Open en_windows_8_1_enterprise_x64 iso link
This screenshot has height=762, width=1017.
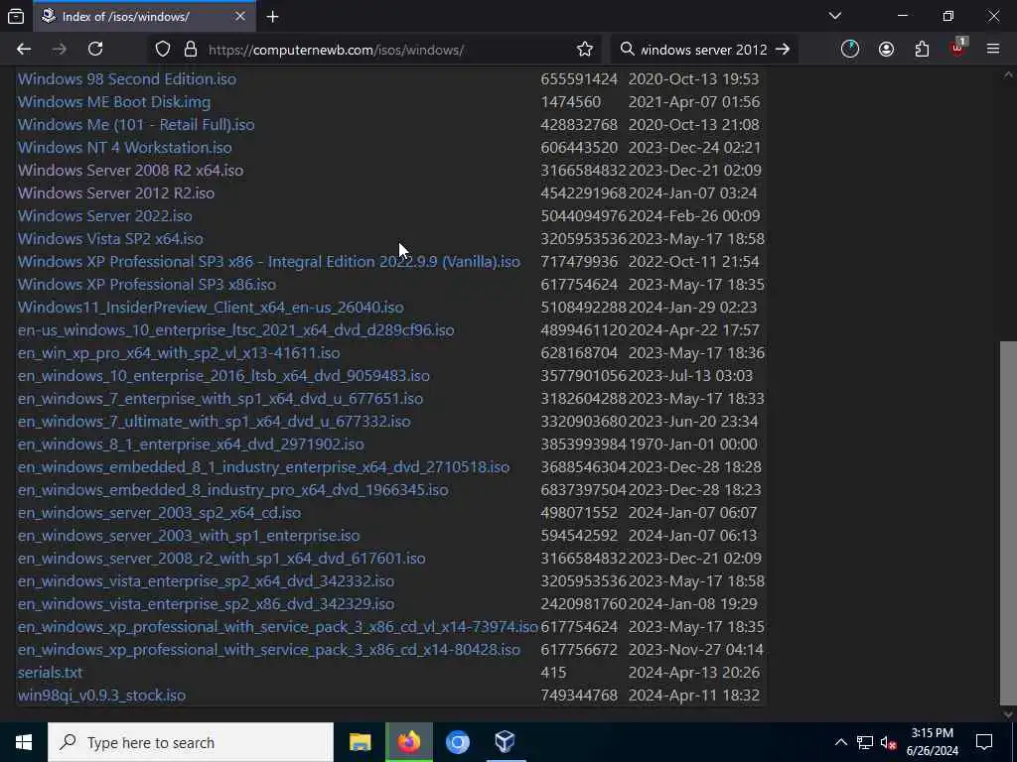tap(190, 444)
